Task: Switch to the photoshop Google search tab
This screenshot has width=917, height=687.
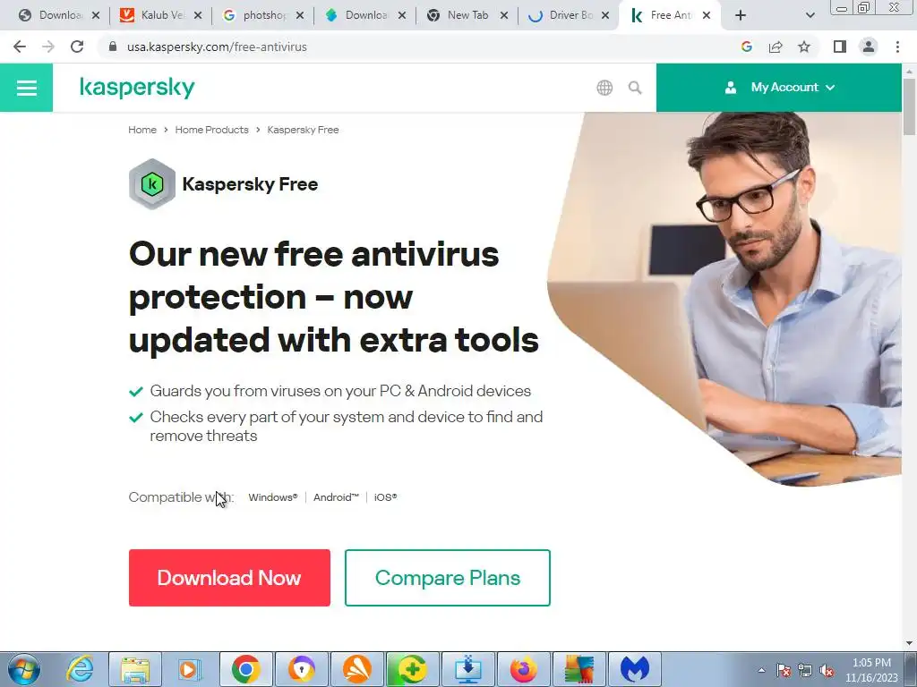Action: (262, 16)
